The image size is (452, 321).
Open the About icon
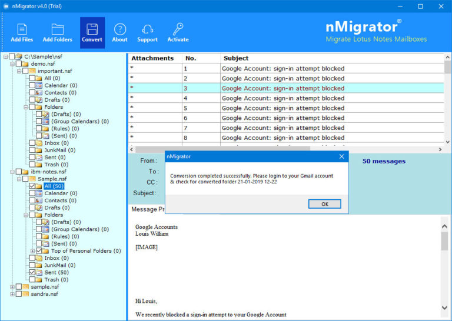point(120,29)
